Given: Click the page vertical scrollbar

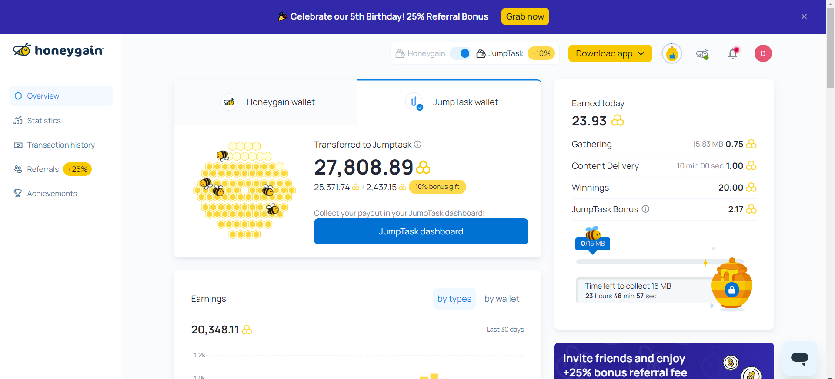Looking at the screenshot, I should [x=830, y=48].
